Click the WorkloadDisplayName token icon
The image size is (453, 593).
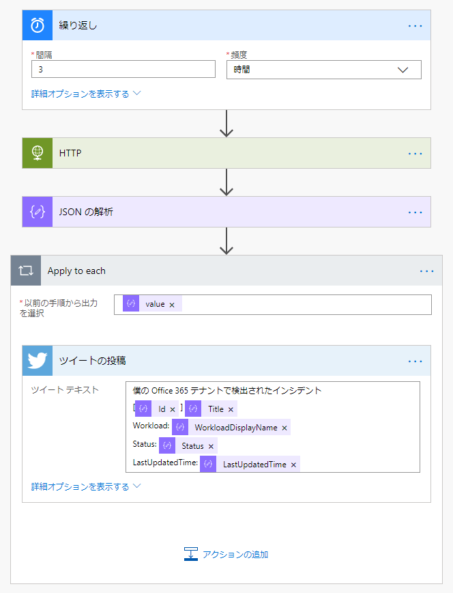click(x=180, y=427)
